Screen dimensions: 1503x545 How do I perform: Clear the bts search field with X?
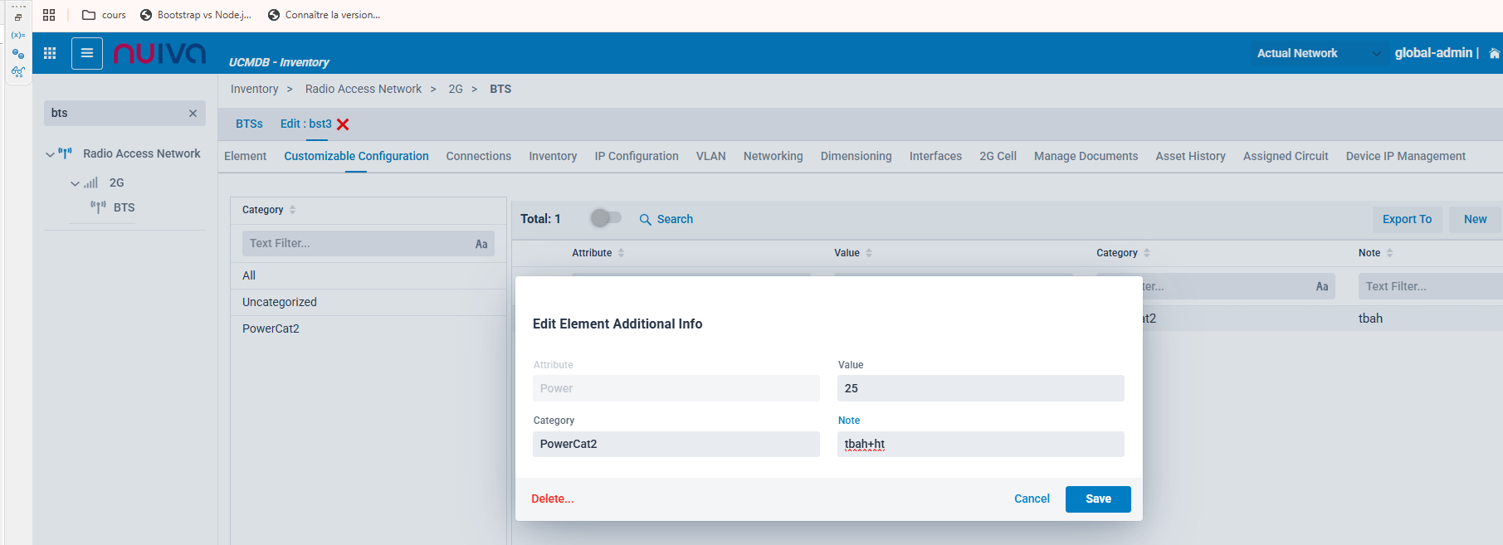point(193,114)
